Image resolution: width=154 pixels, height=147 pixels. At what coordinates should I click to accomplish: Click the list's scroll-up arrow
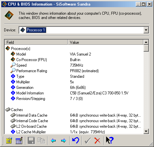(x=146, y=42)
